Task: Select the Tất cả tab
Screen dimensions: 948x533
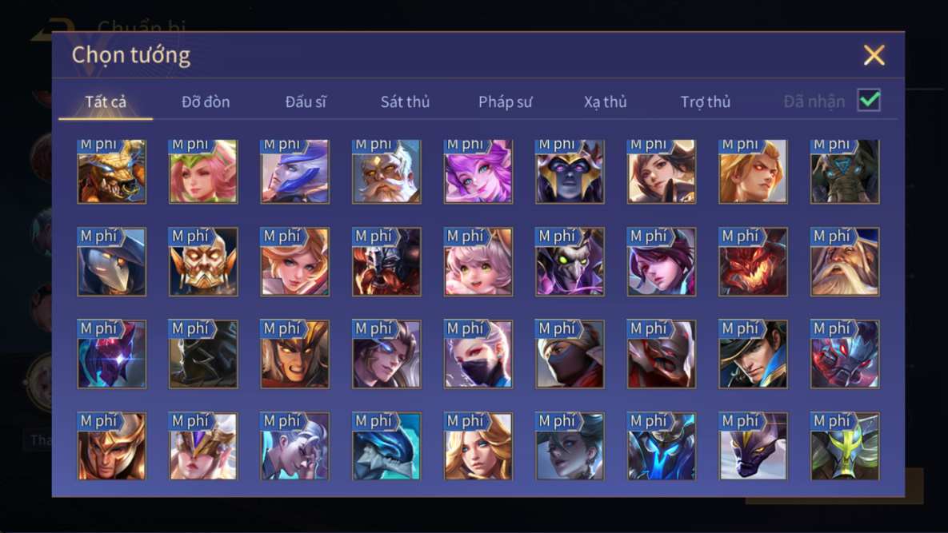Action: (x=106, y=101)
